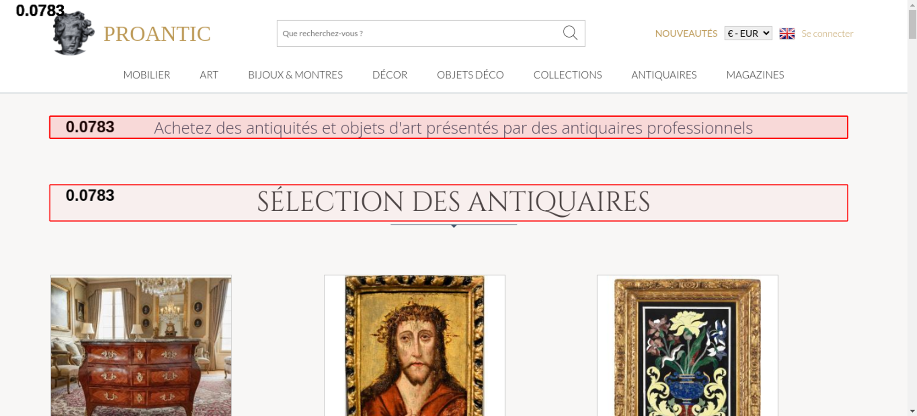Open the ART menu
The image size is (917, 416).
coord(209,75)
